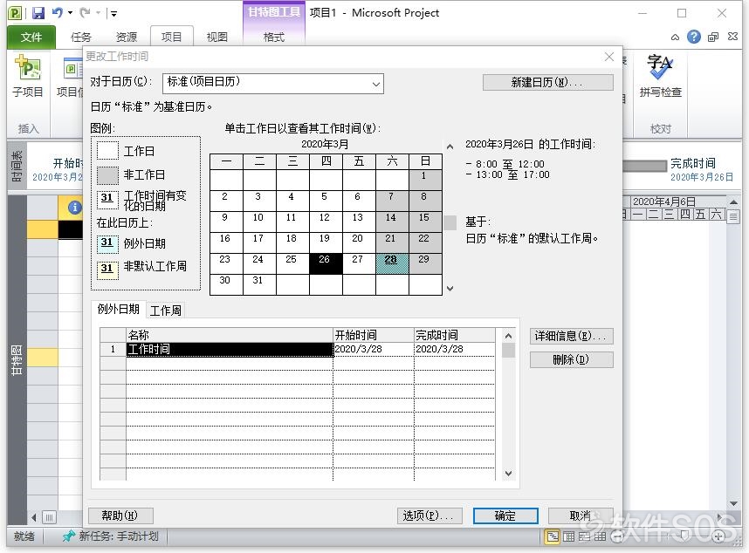The height and width of the screenshot is (553, 749).
Task: Switch to task usage view in status bar
Action: pos(568,536)
